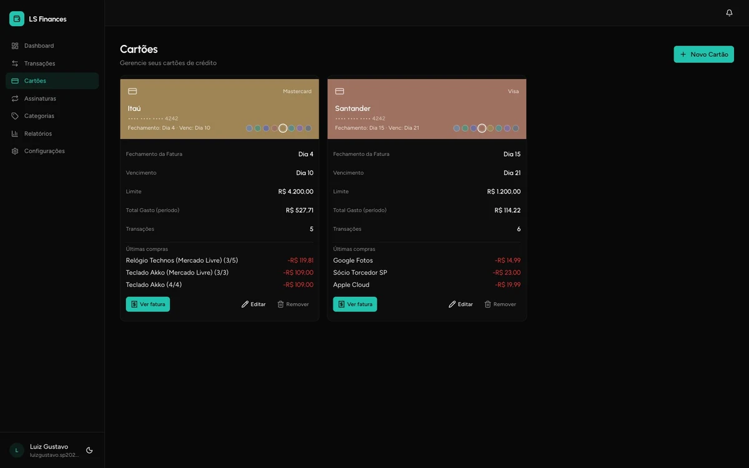Click the credit card icon on Itaú header
Viewport: 749px width, 468px height.
click(132, 91)
